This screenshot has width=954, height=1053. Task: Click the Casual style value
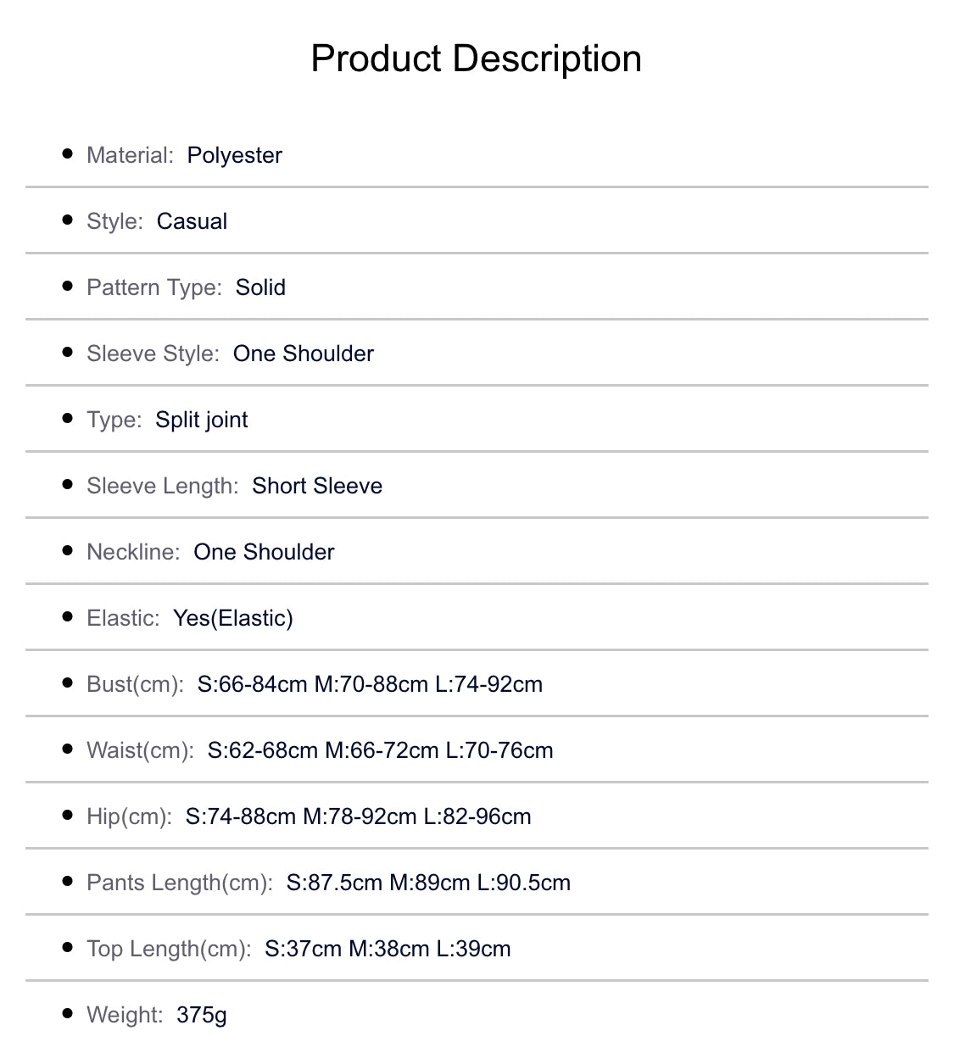point(192,221)
